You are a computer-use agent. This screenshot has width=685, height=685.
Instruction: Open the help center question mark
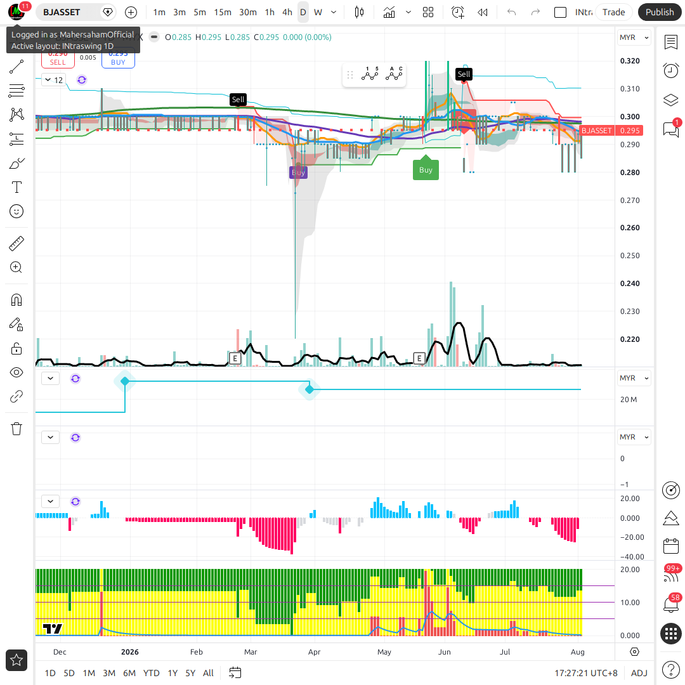[x=670, y=670]
